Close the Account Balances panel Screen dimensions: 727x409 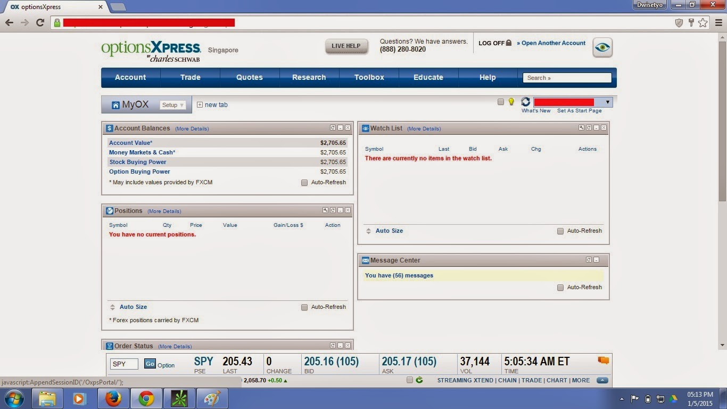(x=348, y=128)
